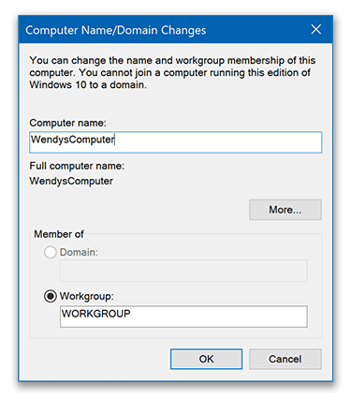Click the description text about workgroup membership
The height and width of the screenshot is (398, 351).
click(x=172, y=72)
